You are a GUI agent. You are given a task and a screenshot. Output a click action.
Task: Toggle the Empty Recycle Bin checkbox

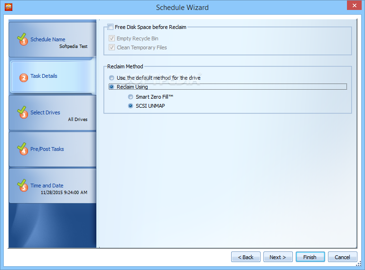(x=112, y=38)
